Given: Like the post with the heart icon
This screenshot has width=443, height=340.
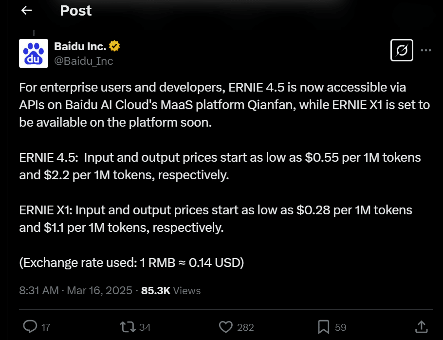Looking at the screenshot, I should (226, 327).
